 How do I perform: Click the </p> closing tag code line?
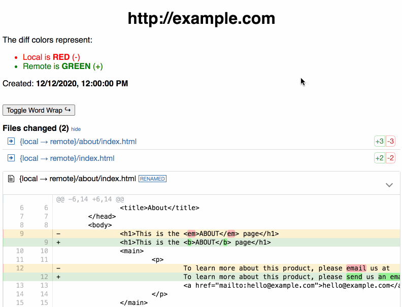point(160,294)
